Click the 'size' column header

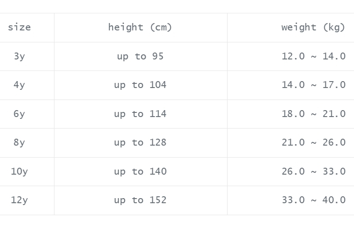click(19, 27)
